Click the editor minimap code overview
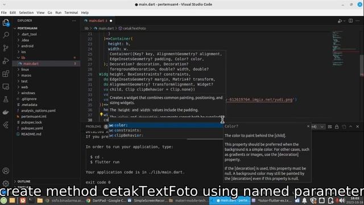 click(x=345, y=49)
